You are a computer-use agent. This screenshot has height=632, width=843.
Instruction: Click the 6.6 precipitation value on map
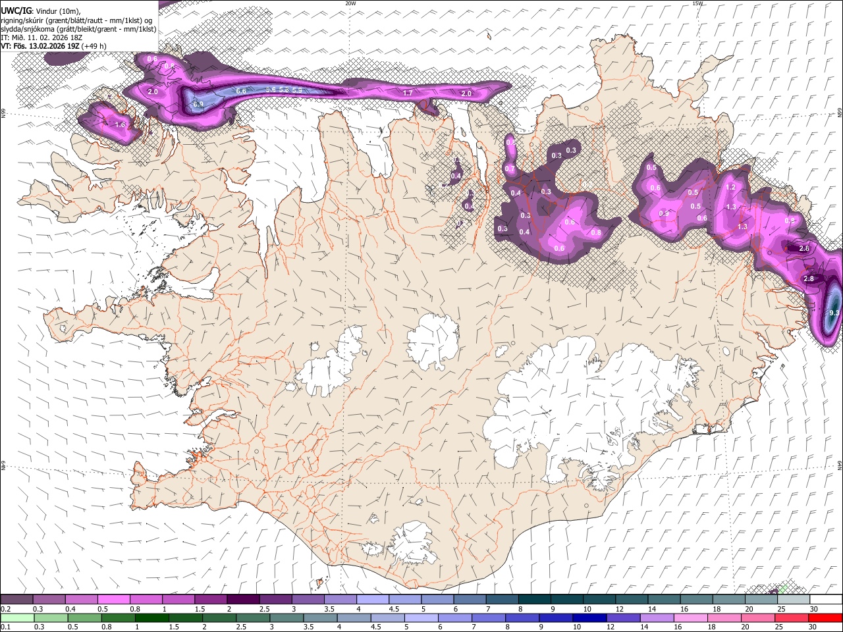click(241, 91)
